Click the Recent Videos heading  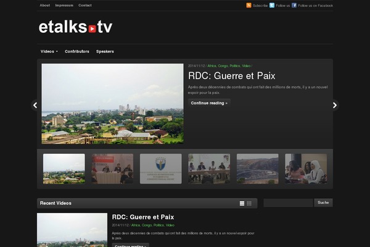coord(55,203)
